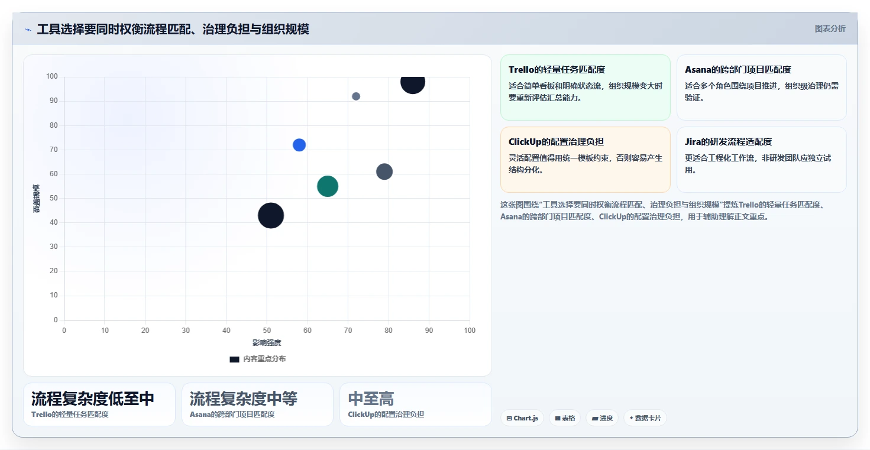Click x-axis tick label 50
The image size is (870, 450).
pos(267,331)
